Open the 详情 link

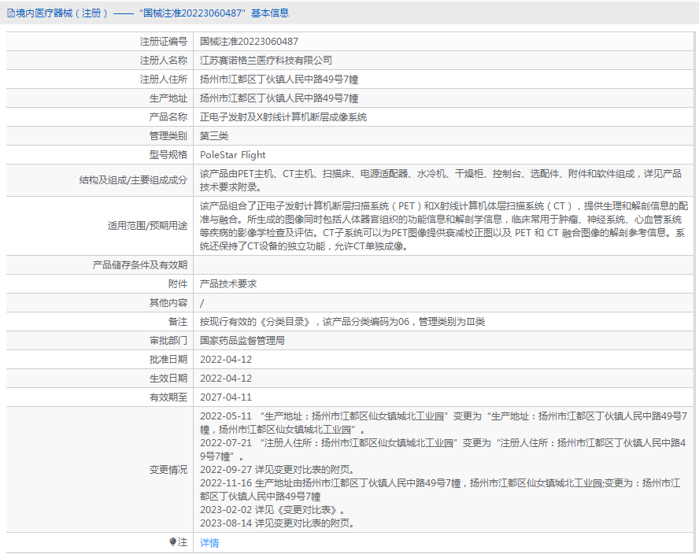(209, 542)
